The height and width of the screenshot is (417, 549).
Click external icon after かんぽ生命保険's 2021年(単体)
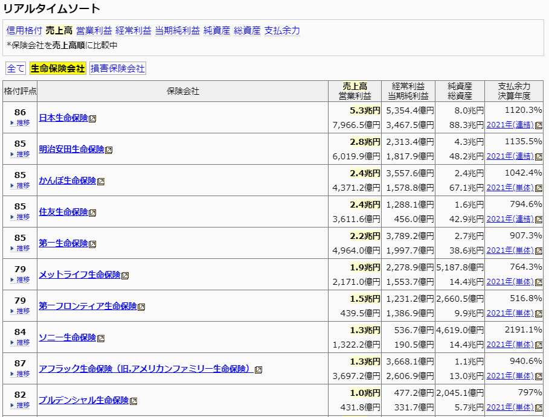(x=539, y=188)
